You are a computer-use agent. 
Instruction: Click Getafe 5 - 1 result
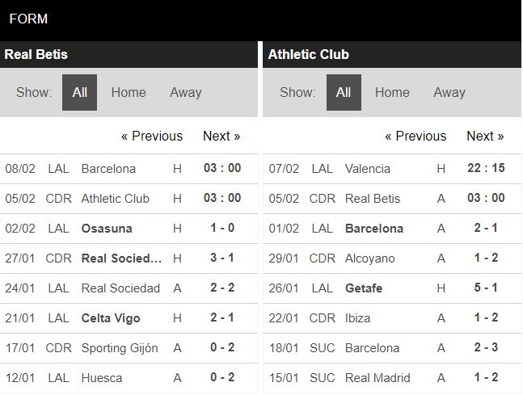click(x=484, y=288)
